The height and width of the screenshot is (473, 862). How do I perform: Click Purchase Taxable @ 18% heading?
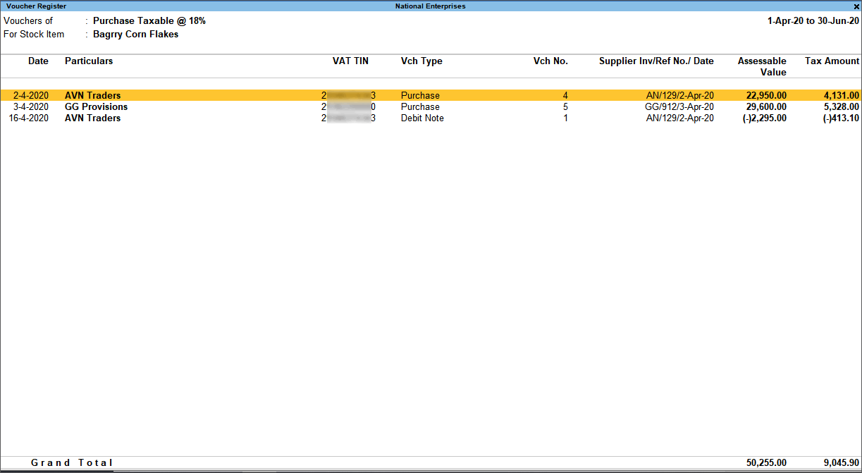click(x=149, y=21)
